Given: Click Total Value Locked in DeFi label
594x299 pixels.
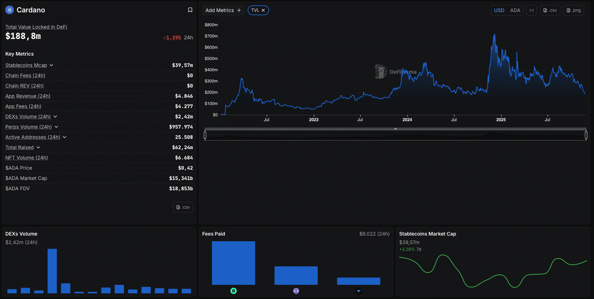Looking at the screenshot, I should tap(36, 27).
